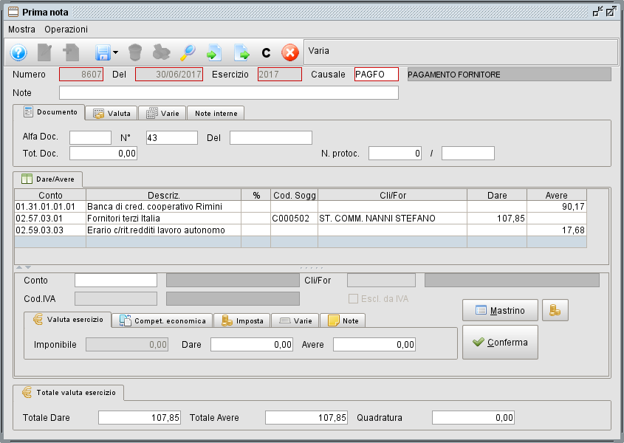The image size is (624, 443).
Task: Switch to the Valuta tab
Action: (112, 114)
